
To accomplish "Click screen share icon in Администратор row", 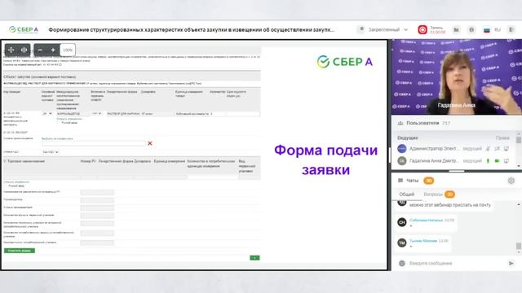I will 506,148.
